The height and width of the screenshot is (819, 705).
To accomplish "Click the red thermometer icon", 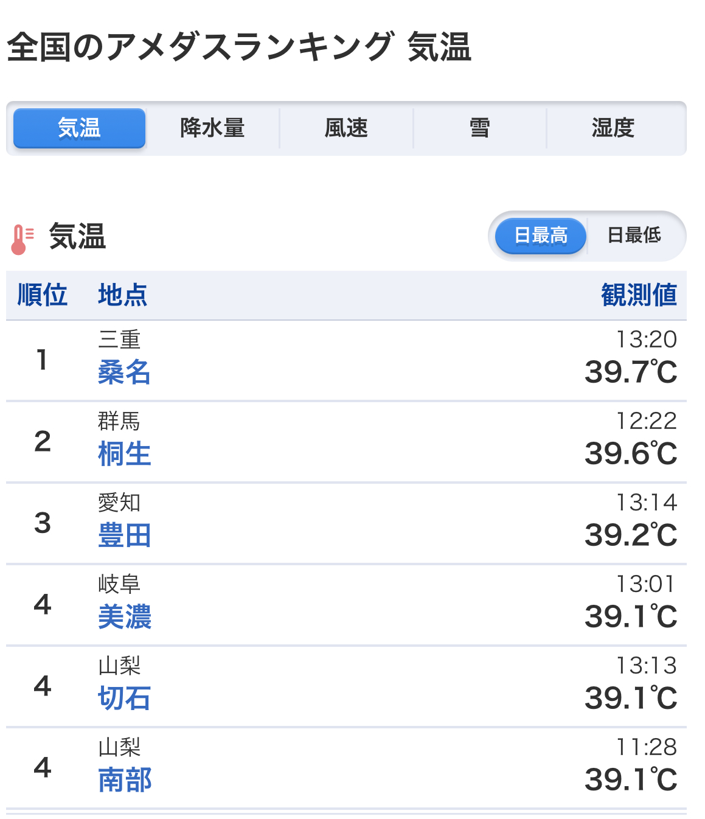I will point(22,239).
